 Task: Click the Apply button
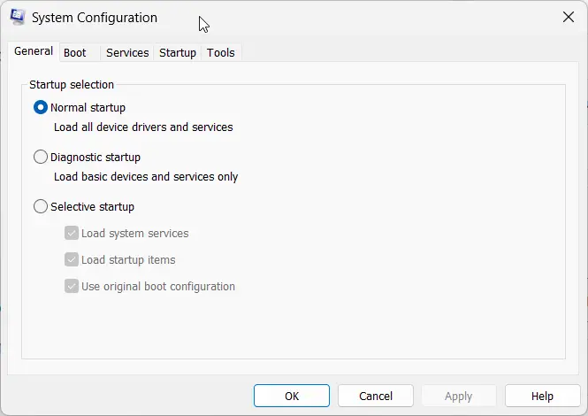(x=459, y=396)
